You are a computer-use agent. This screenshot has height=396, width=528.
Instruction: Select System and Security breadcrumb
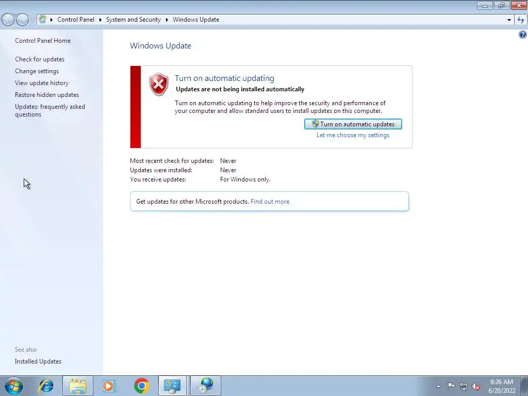[134, 20]
